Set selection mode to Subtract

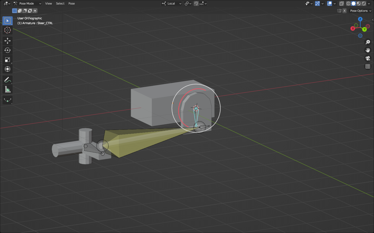[x=25, y=11]
